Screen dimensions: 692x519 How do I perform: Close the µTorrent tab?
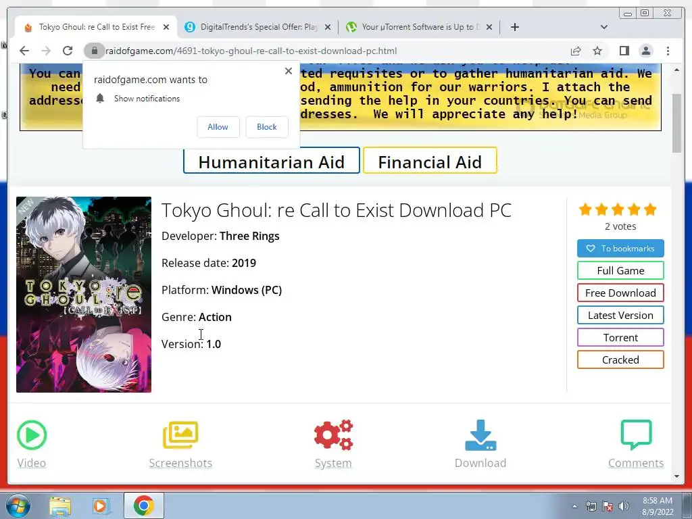coord(489,27)
